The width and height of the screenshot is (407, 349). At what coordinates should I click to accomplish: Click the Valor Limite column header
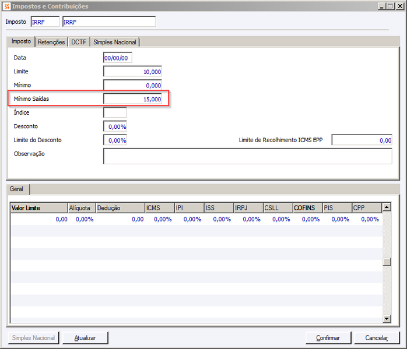(x=39, y=208)
